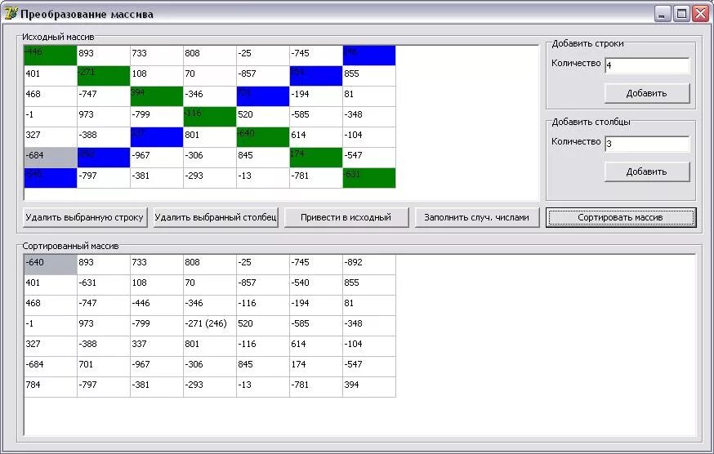Image resolution: width=714 pixels, height=454 pixels.
Task: Select cell 845 in the Исходный массив grid
Action: (263, 158)
